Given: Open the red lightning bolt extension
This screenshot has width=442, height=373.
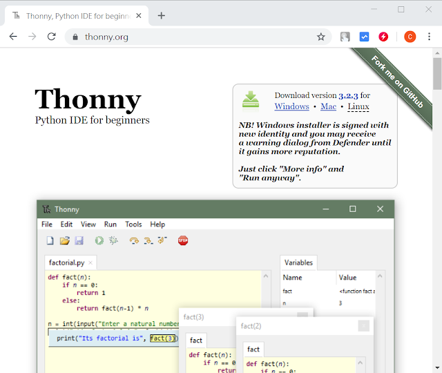Looking at the screenshot, I should [x=383, y=37].
